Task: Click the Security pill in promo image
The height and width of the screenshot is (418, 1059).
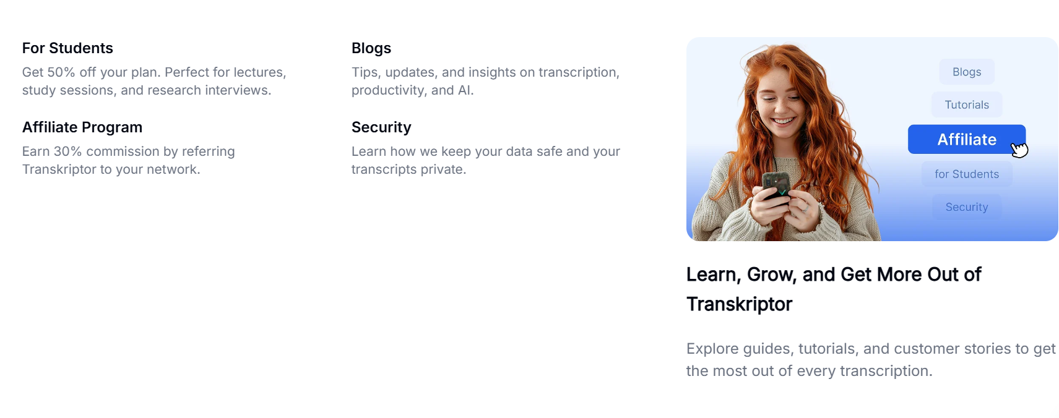Action: click(x=967, y=207)
